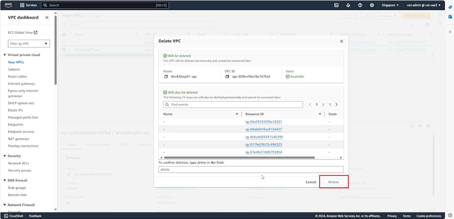Go to page 2 of resources
Image resolution: width=454 pixels, height=219 pixels.
pyautogui.click(x=323, y=105)
